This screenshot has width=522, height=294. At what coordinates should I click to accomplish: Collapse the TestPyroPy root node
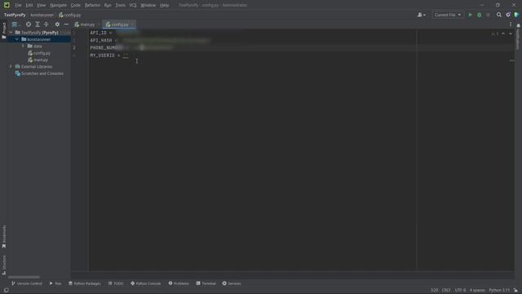click(x=11, y=33)
